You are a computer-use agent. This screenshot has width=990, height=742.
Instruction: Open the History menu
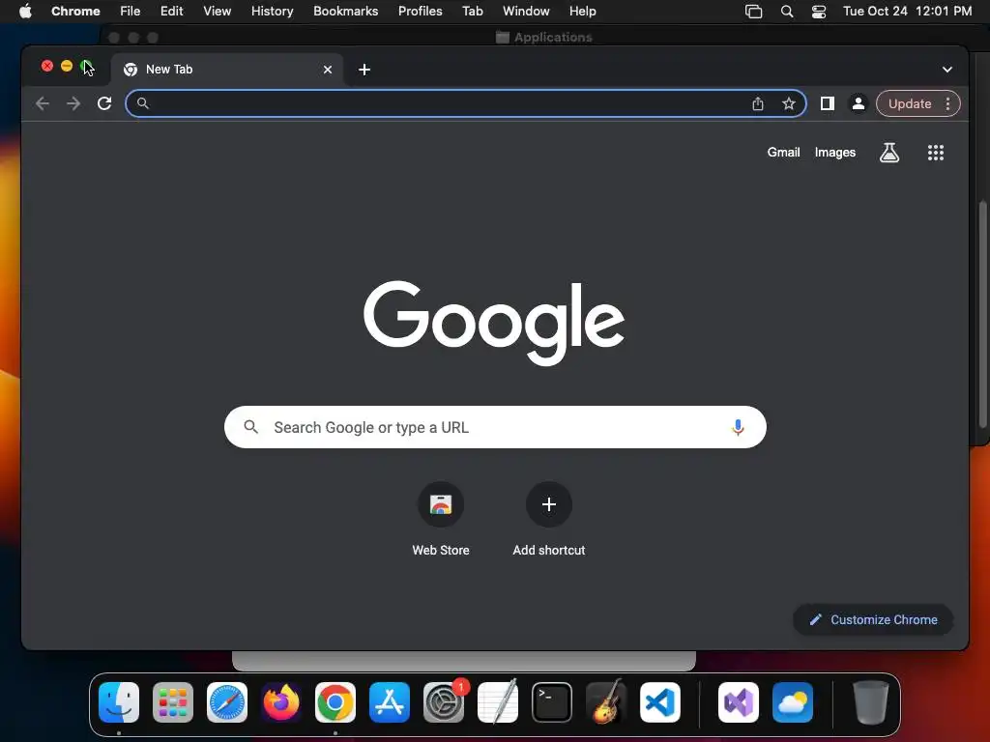(272, 12)
